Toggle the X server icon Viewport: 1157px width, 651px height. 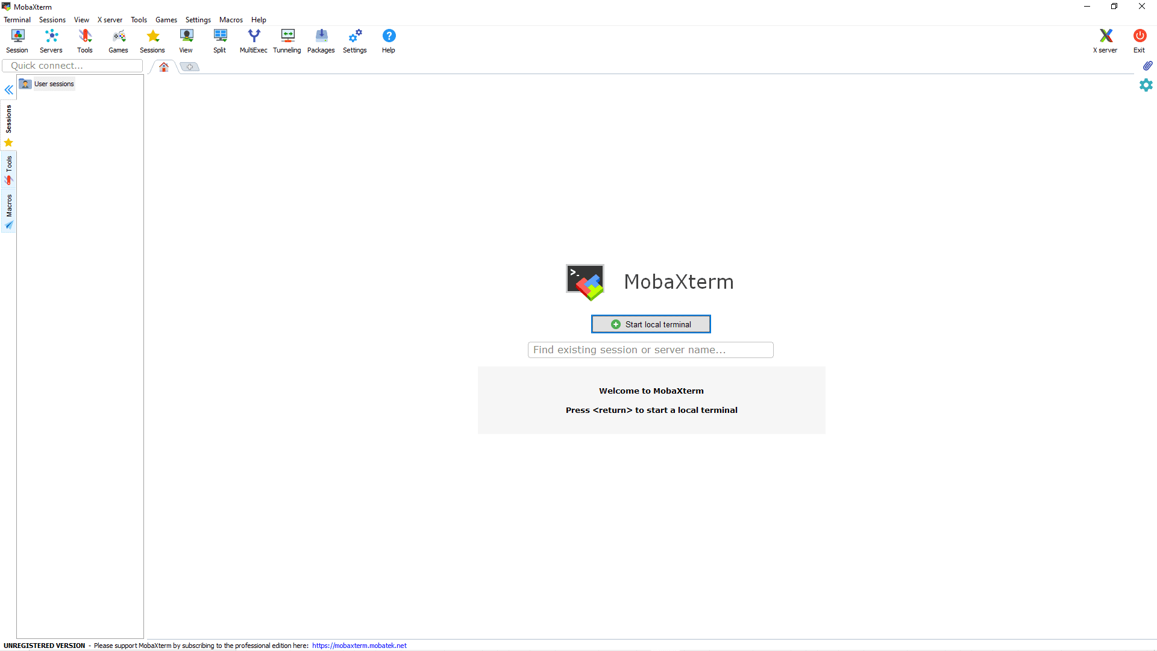1106,41
